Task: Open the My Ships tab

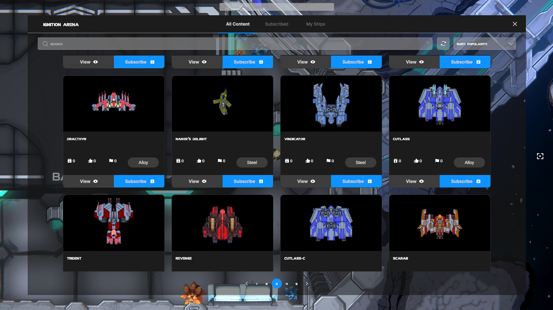Action: click(315, 24)
